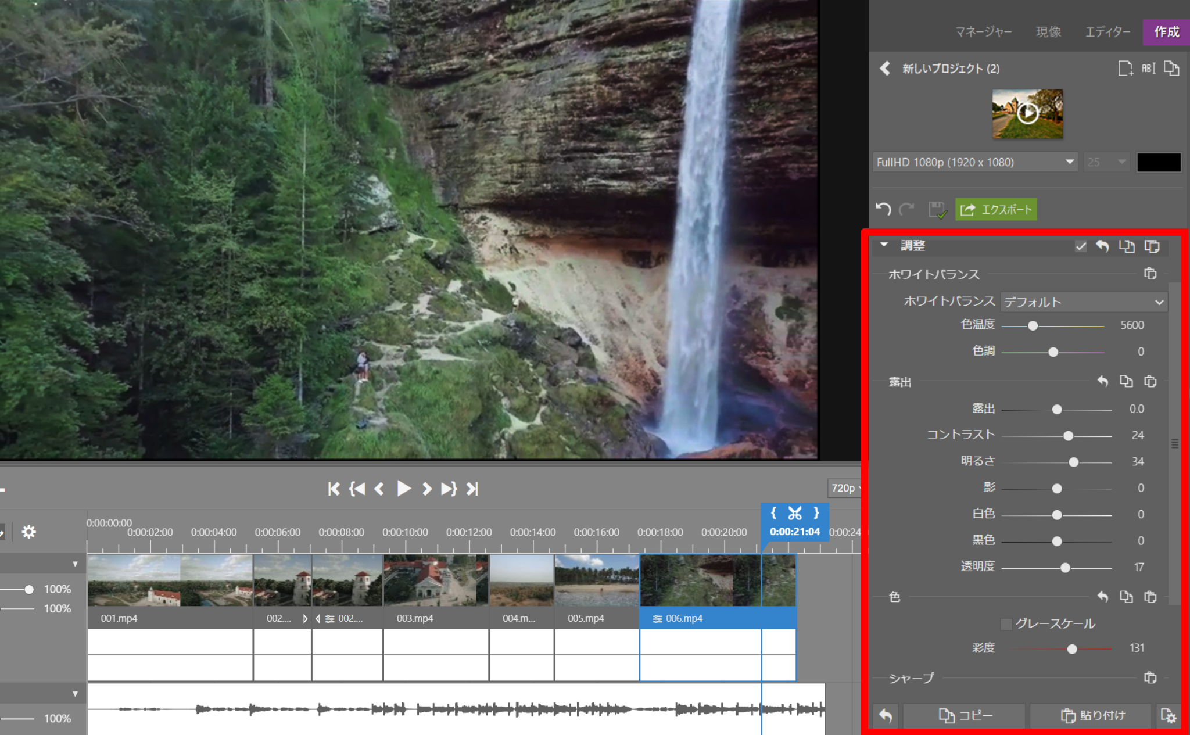Step forward one frame

[x=426, y=489]
